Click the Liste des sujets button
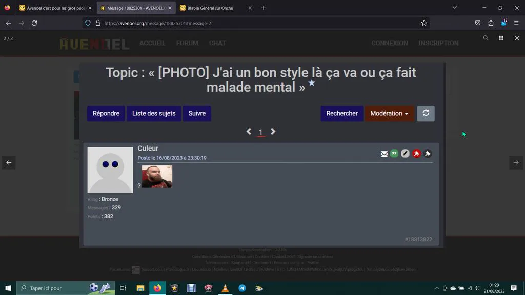 154,113
